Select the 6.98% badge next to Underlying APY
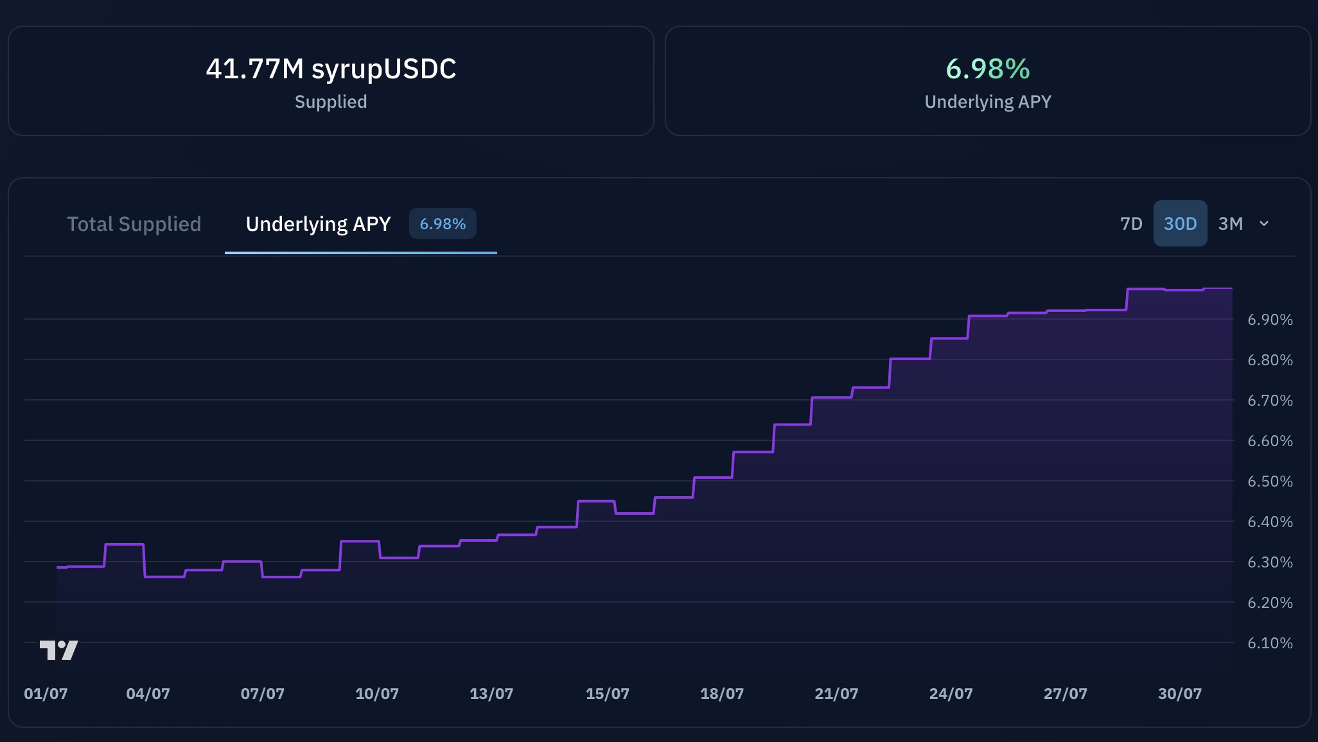The image size is (1318, 742). click(443, 224)
